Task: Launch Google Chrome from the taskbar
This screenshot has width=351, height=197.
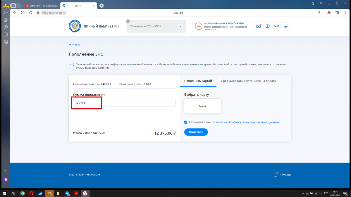Action: pyautogui.click(x=23, y=193)
